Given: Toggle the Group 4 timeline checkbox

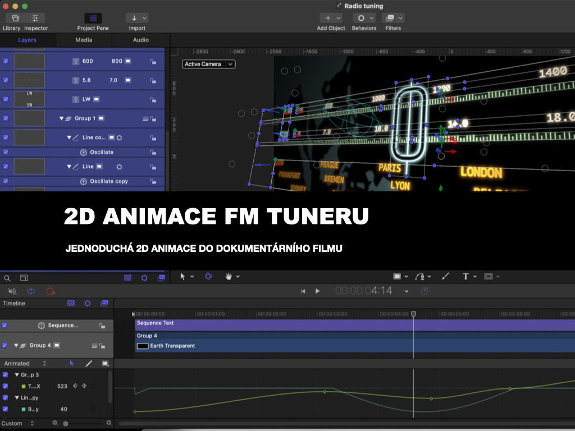Looking at the screenshot, I should [6, 345].
